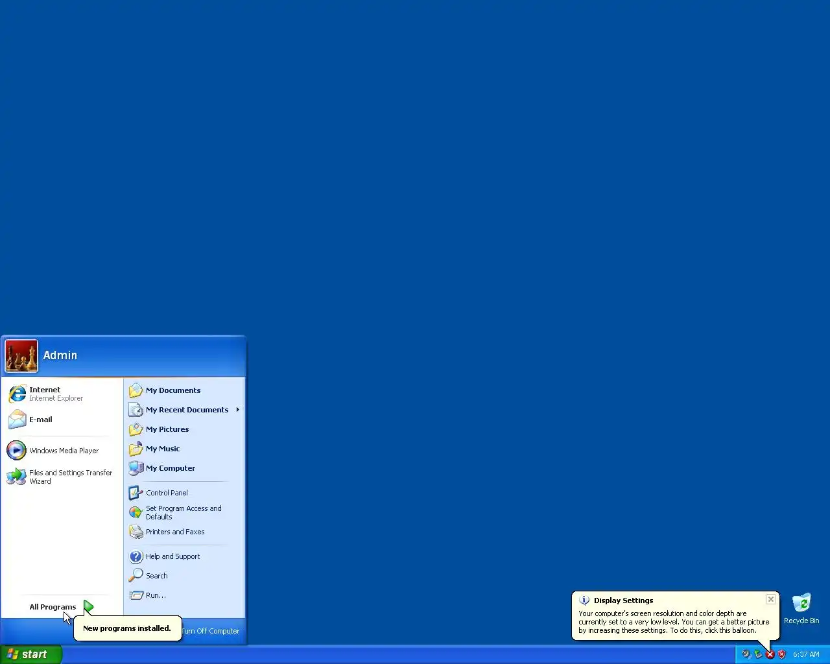Viewport: 830px width, 664px height.
Task: Open Windows Media Player
Action: [x=62, y=450]
